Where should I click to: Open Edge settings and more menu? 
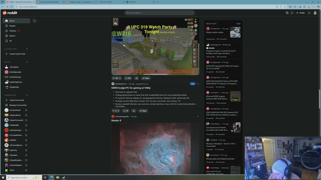point(313,7)
